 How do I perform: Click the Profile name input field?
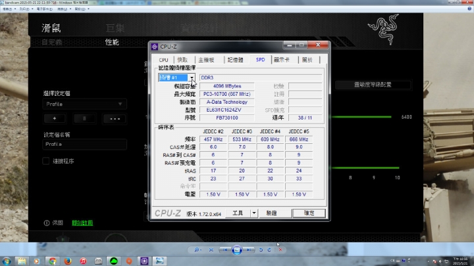click(x=84, y=144)
